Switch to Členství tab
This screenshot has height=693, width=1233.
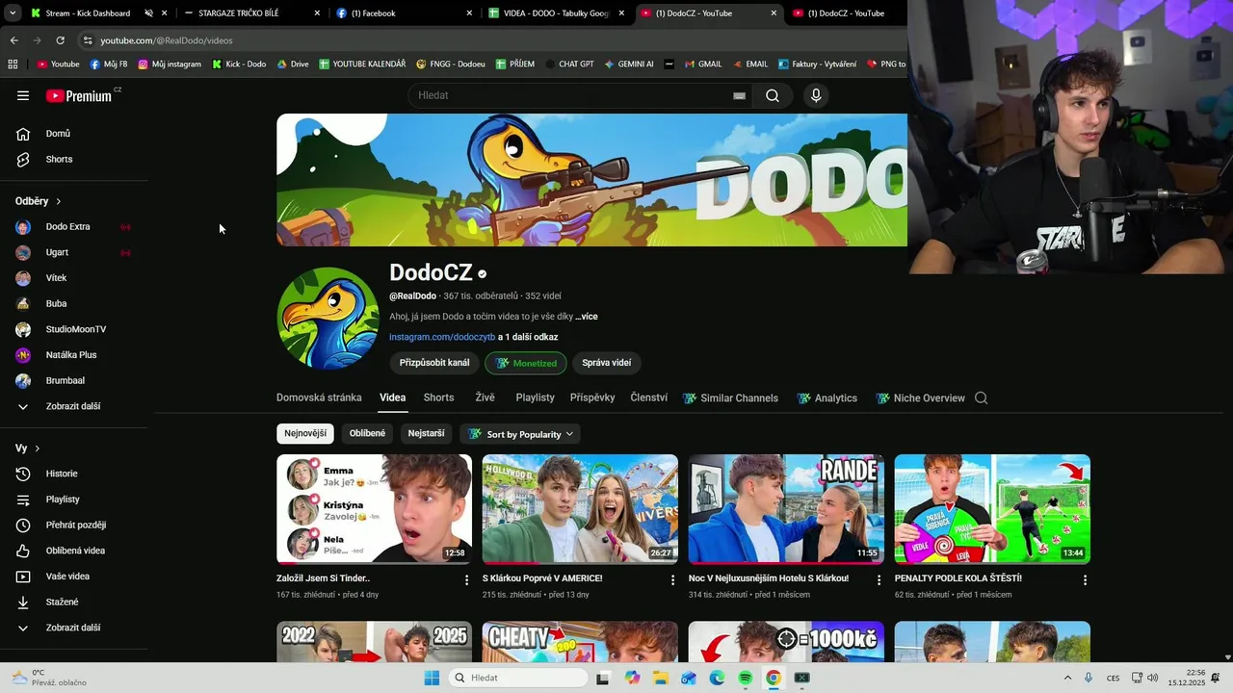click(x=648, y=398)
